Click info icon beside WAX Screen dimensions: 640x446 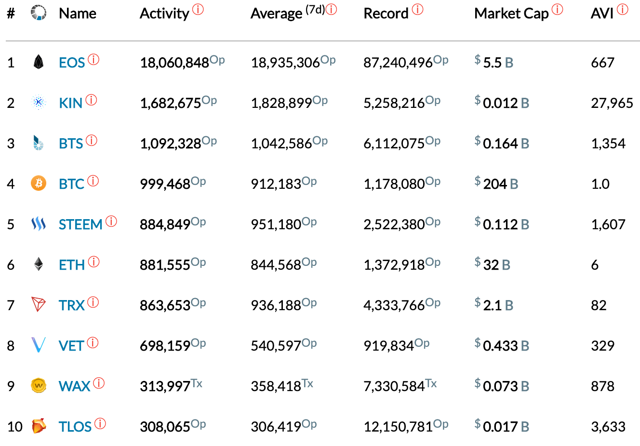point(99,383)
